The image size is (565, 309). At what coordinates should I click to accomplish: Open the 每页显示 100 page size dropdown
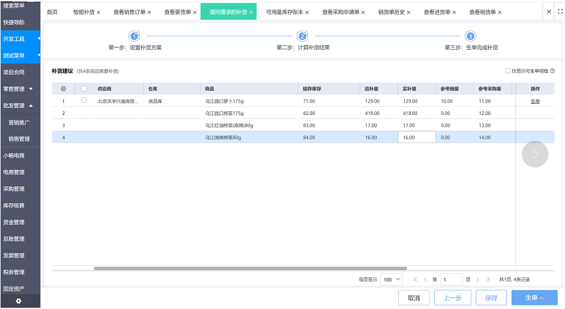[x=391, y=280]
